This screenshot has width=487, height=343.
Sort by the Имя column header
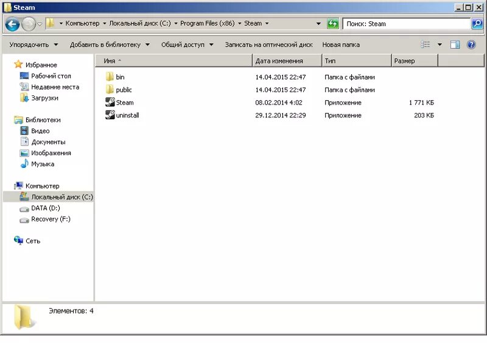[173, 61]
